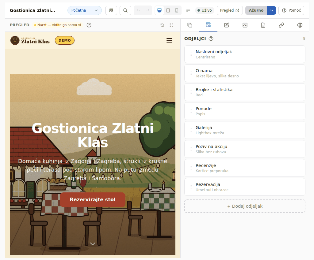Viewport: 314px width, 260px height.
Task: Open the hamburger menu in site preview
Action: point(169,40)
